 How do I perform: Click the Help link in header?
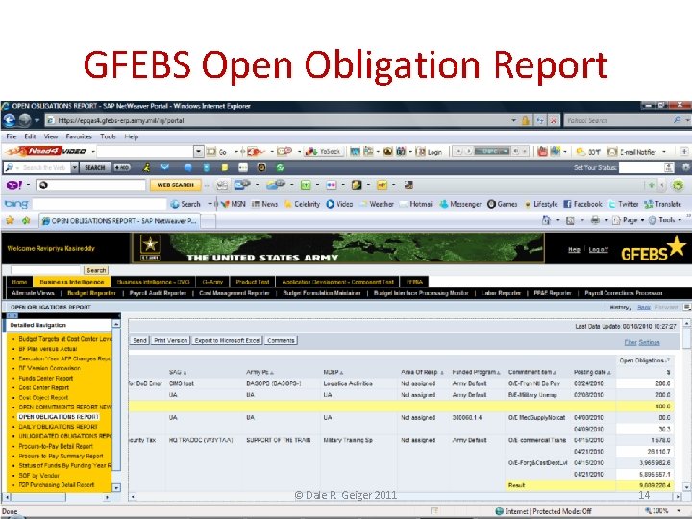[574, 249]
